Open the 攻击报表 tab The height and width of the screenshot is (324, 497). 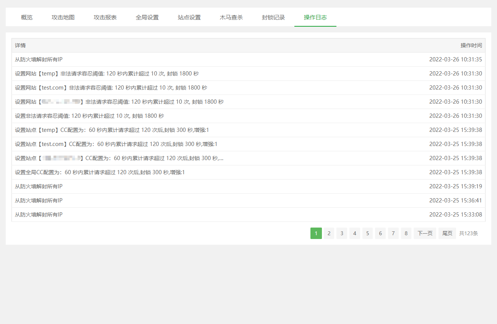[105, 18]
